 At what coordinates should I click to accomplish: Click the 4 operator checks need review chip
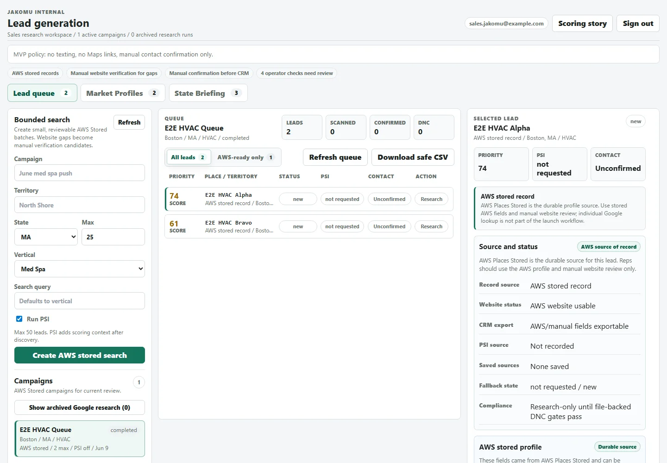297,73
